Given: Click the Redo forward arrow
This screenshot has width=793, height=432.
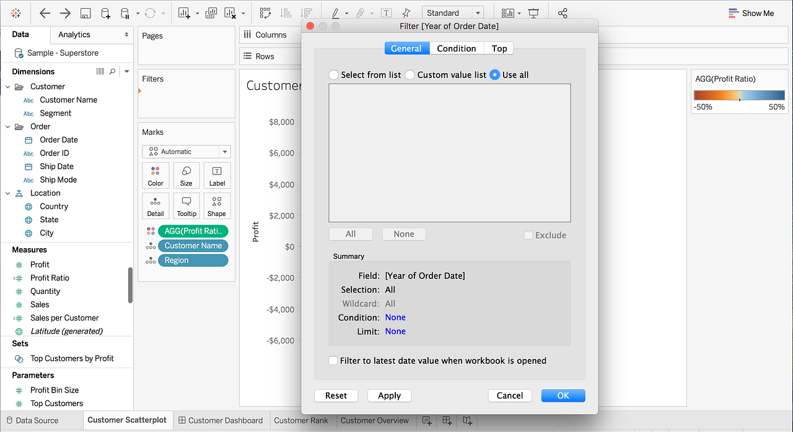Looking at the screenshot, I should [x=65, y=13].
